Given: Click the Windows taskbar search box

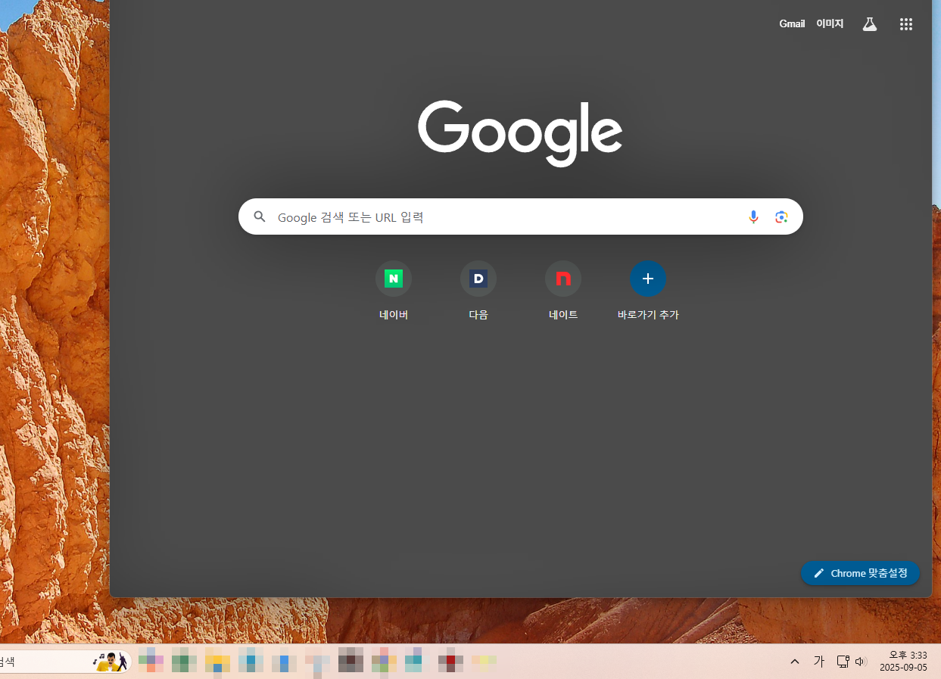Looking at the screenshot, I should tap(64, 662).
